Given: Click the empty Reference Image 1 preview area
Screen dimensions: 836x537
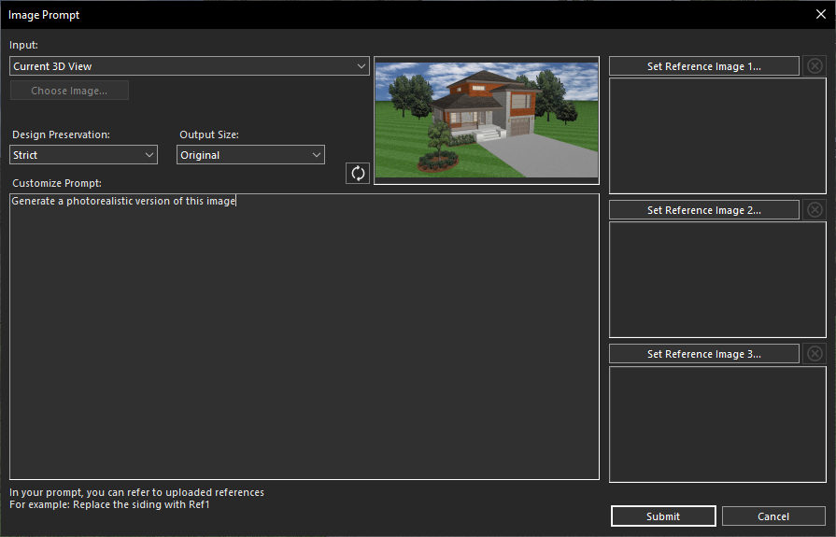Looking at the screenshot, I should coord(717,136).
